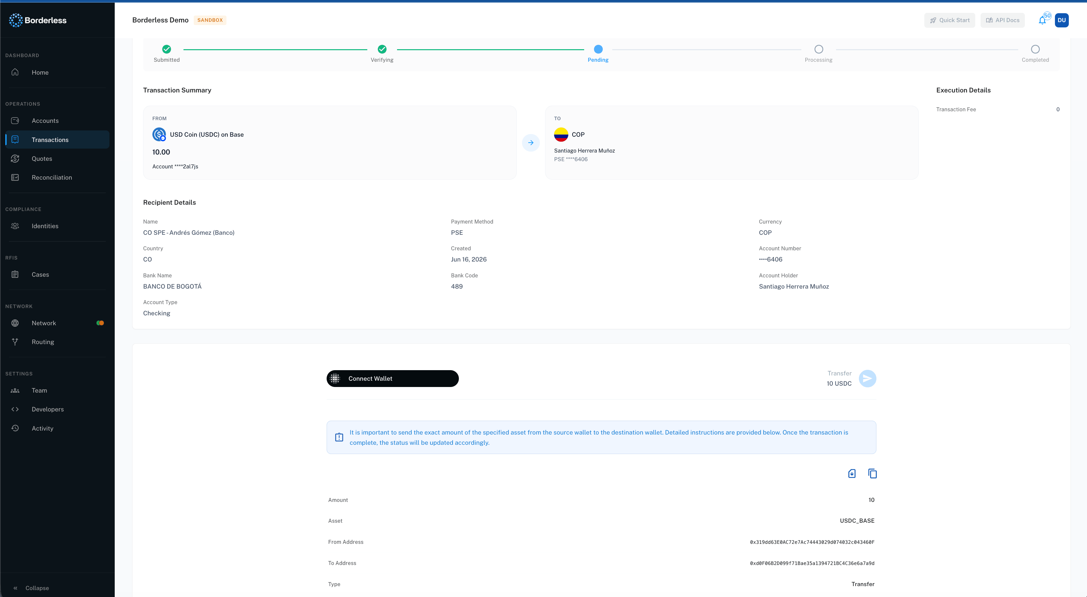Click the USDC on Base coin icon
The image size is (1087, 597).
(x=159, y=134)
